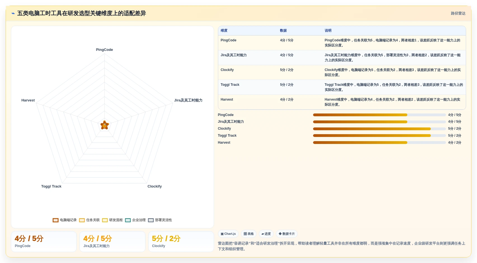Image resolution: width=477 pixels, height=263 pixels.
Task: Click the Clockify row description text
Action: point(393,72)
